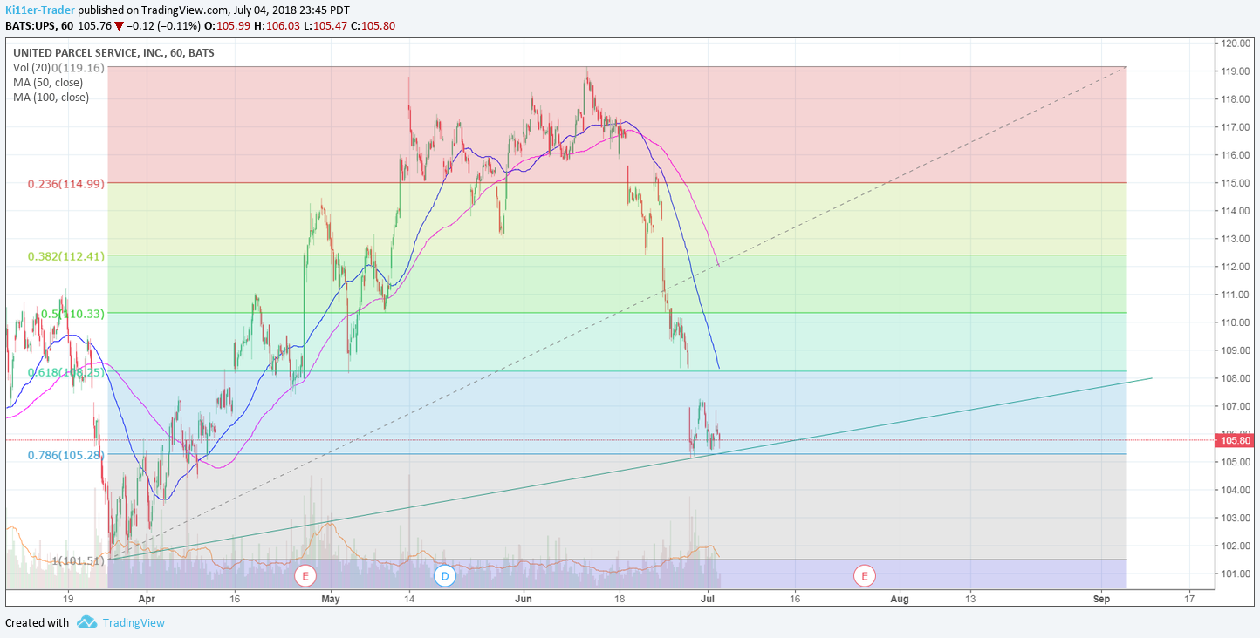Click the Aug label on the time axis
1260x638 pixels.
900,599
